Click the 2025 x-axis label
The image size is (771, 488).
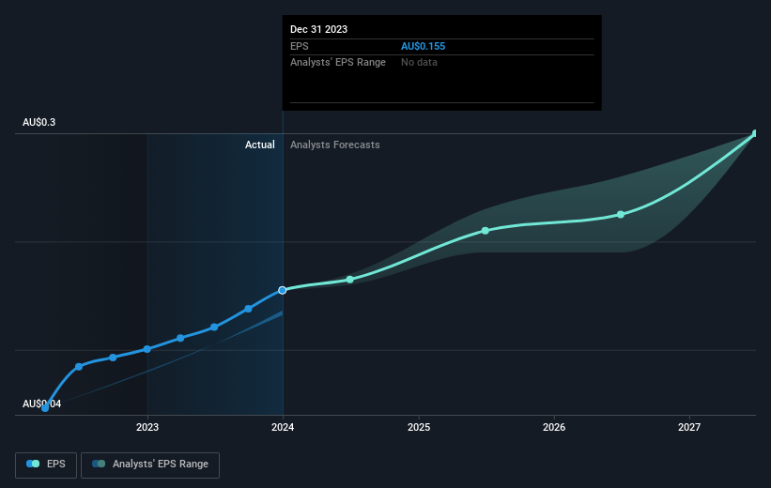point(419,427)
